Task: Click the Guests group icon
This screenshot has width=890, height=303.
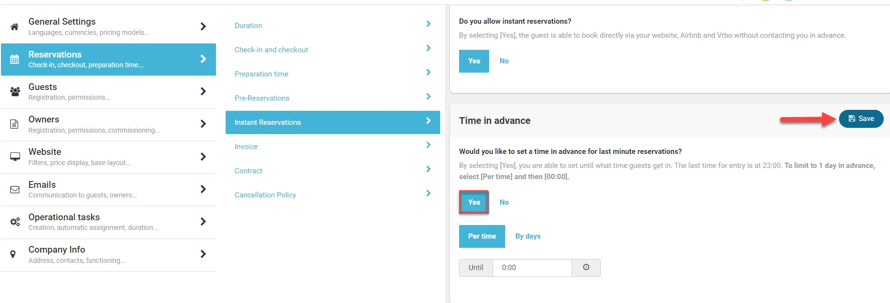Action: coord(15,91)
